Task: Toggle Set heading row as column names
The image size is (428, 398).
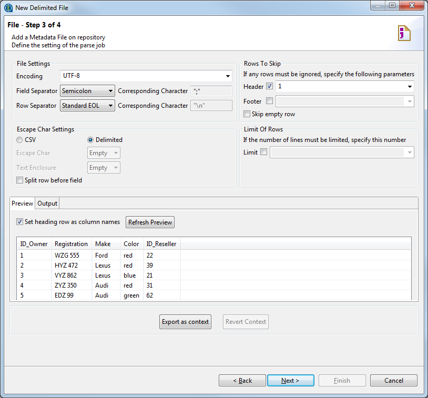Action: (x=20, y=222)
